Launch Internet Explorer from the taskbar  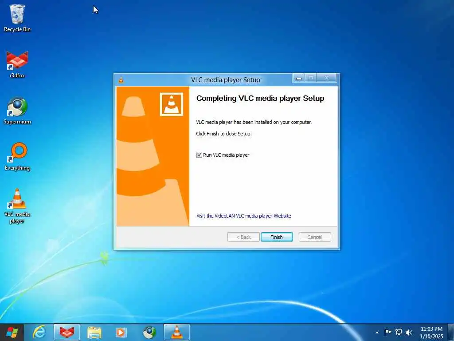click(x=39, y=332)
